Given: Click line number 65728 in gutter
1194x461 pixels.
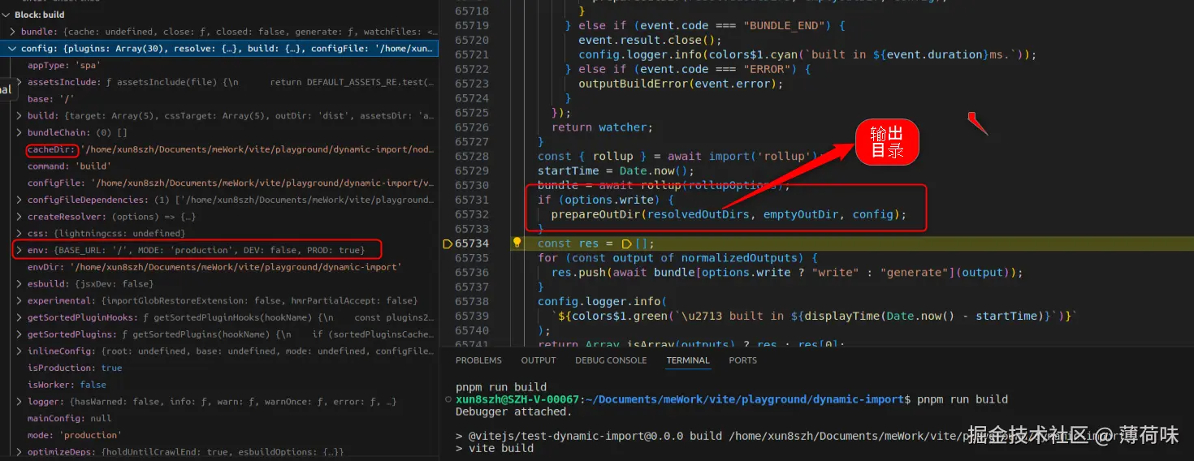Looking at the screenshot, I should click(x=472, y=156).
